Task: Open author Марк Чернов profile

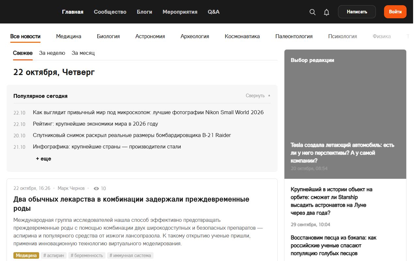Action: 71,188
